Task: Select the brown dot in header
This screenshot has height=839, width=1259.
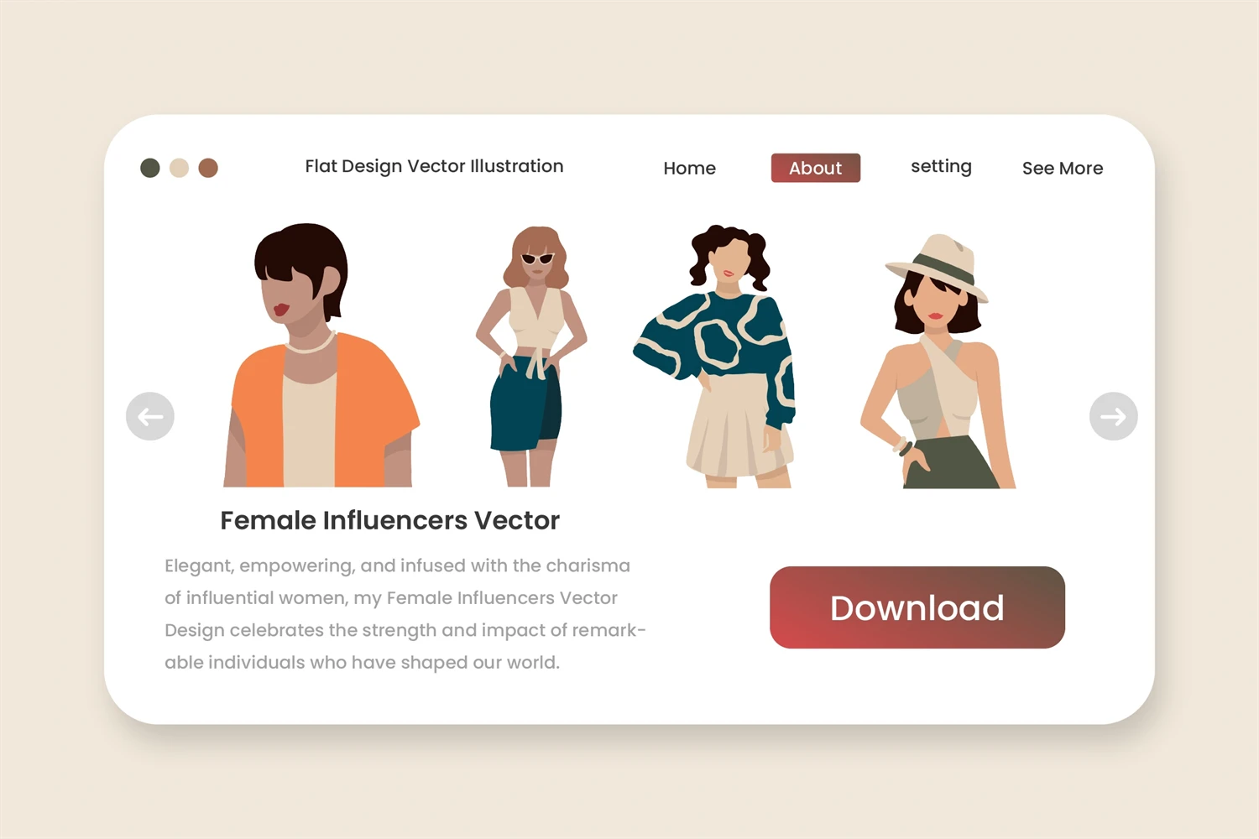Action: pos(208,168)
